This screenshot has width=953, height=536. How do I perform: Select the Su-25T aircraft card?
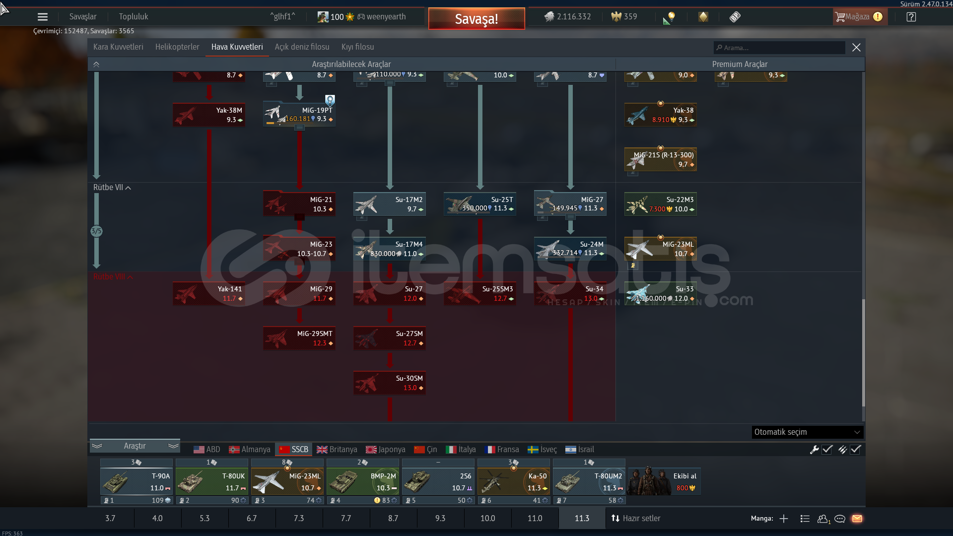point(480,204)
